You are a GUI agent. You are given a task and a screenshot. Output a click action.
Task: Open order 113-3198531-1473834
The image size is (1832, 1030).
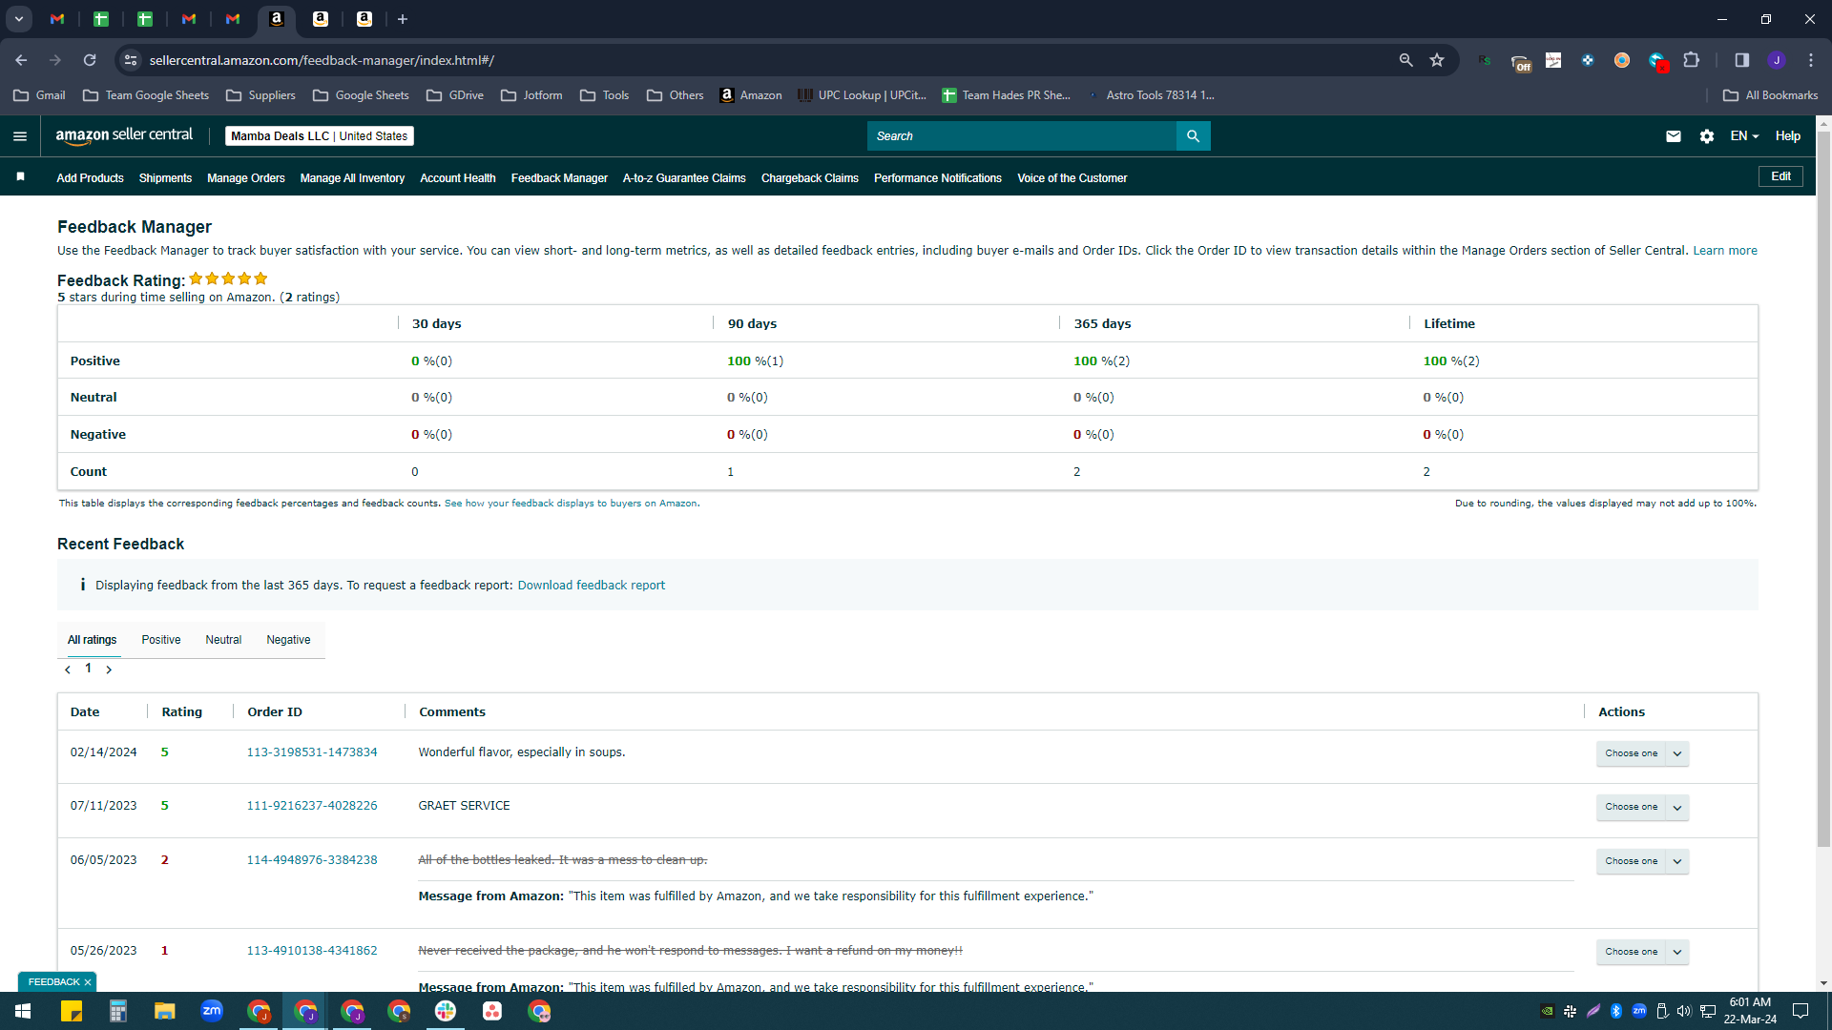[x=312, y=752]
